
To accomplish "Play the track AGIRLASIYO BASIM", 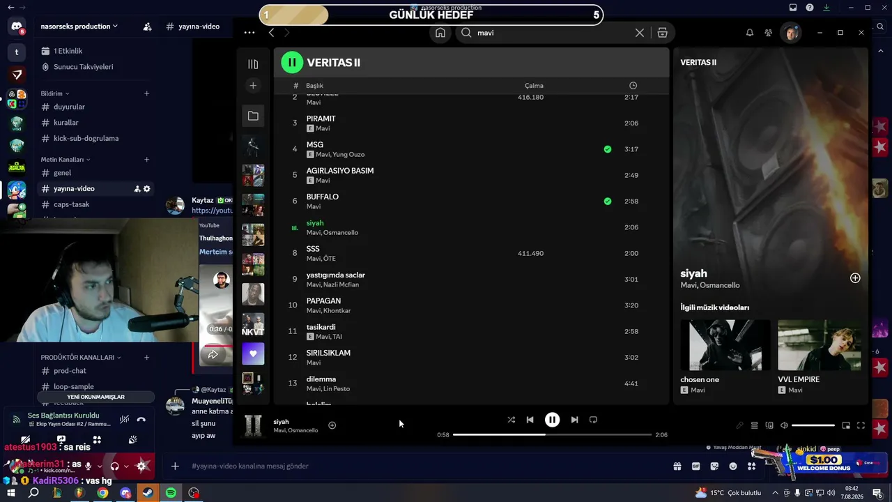I will (471, 175).
